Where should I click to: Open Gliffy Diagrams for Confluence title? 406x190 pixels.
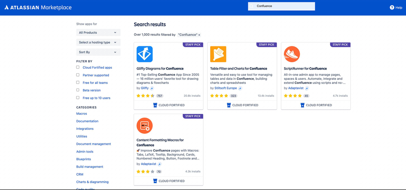click(x=160, y=69)
